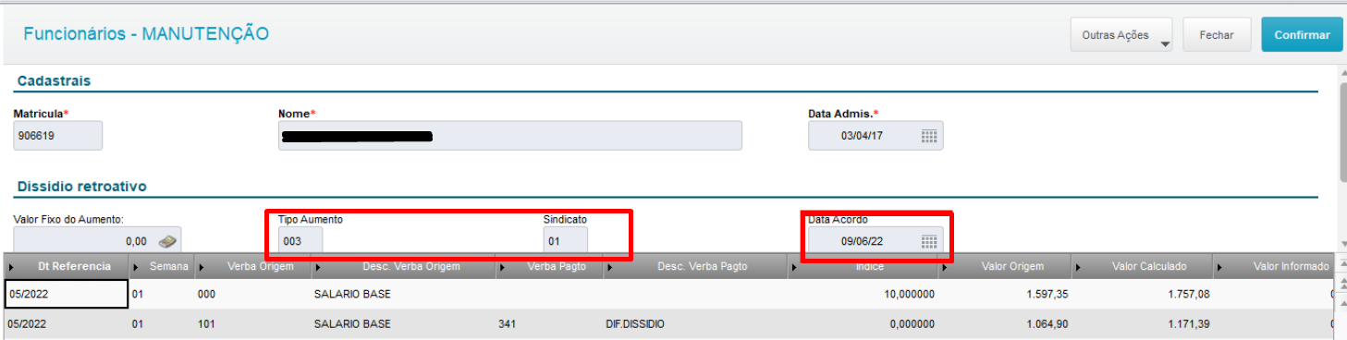Viewport: 1347px width, 340px height.
Task: Select Dt Referencia cell in verba 101 row
Action: tap(66, 324)
